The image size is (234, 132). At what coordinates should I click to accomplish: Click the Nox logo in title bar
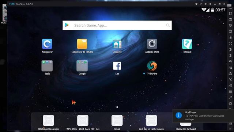(12, 4)
